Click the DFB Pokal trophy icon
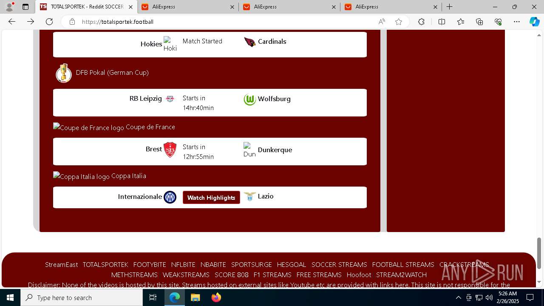Viewport: 544px width, 306px height. click(64, 73)
